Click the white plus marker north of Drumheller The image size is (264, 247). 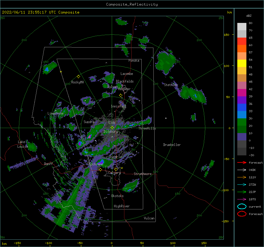pyautogui.click(x=166, y=118)
